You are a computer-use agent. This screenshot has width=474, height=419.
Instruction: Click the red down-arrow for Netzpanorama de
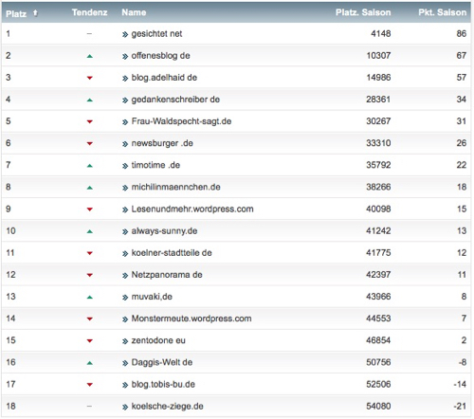(x=90, y=275)
